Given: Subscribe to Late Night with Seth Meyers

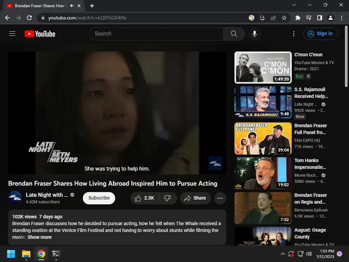Looking at the screenshot, I should pos(99,198).
